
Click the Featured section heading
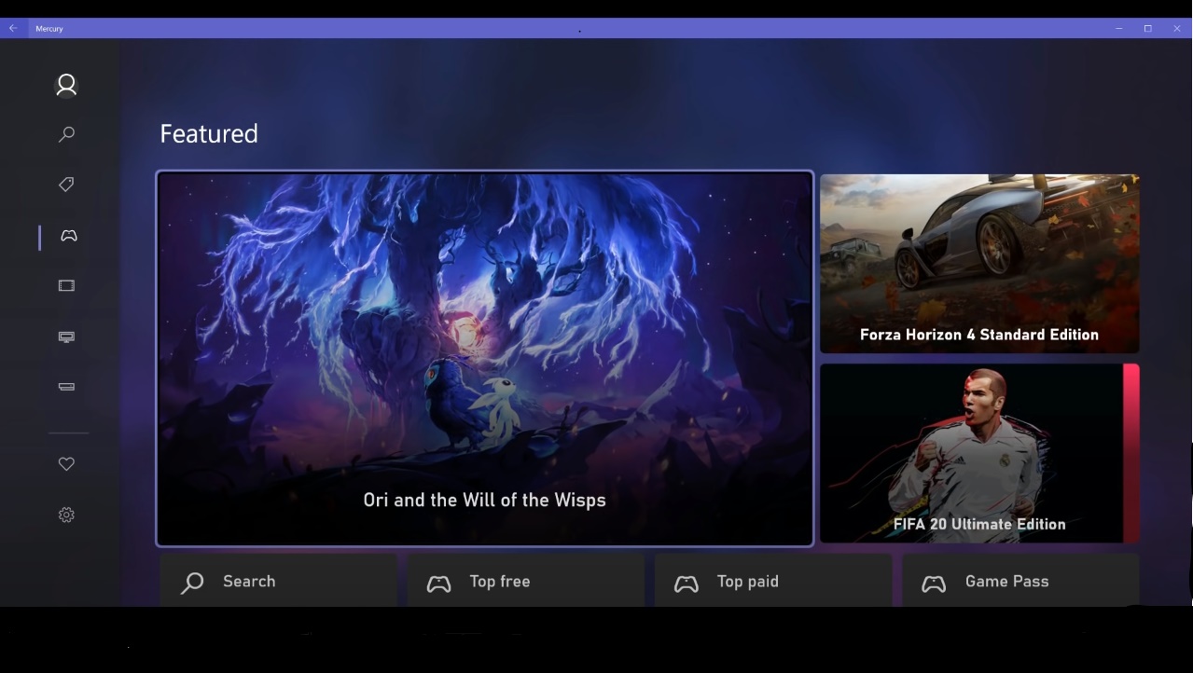[x=209, y=134]
